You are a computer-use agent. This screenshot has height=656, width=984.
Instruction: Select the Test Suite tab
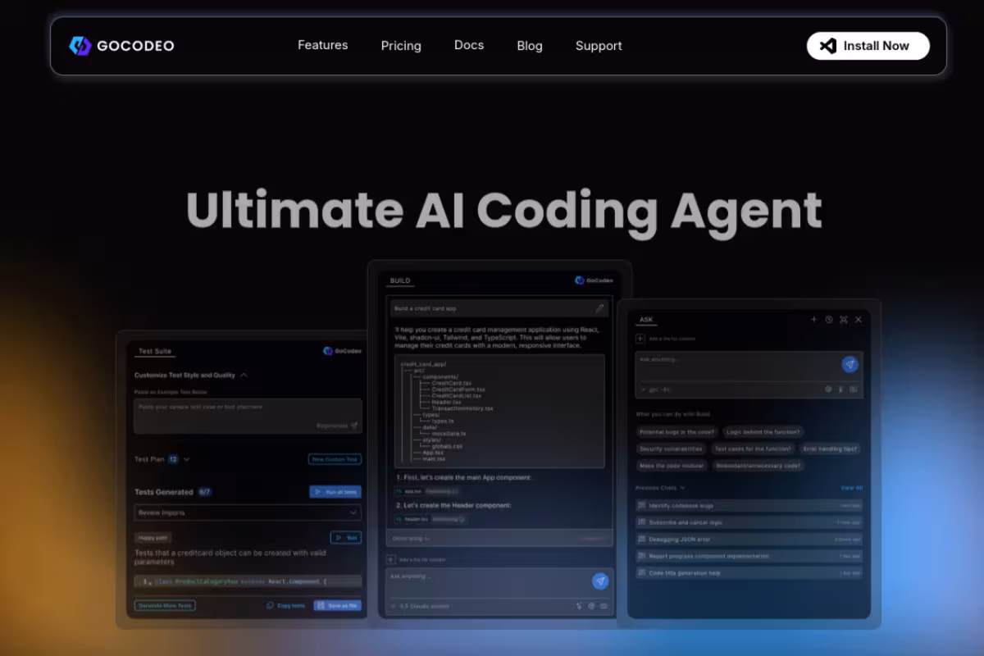click(x=155, y=351)
